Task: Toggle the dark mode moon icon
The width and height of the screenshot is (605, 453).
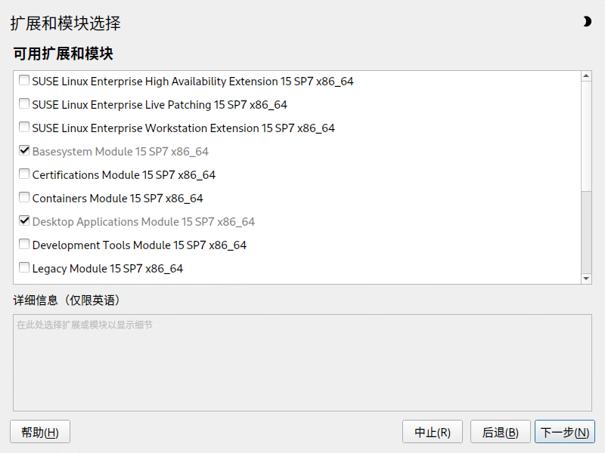Action: (587, 22)
